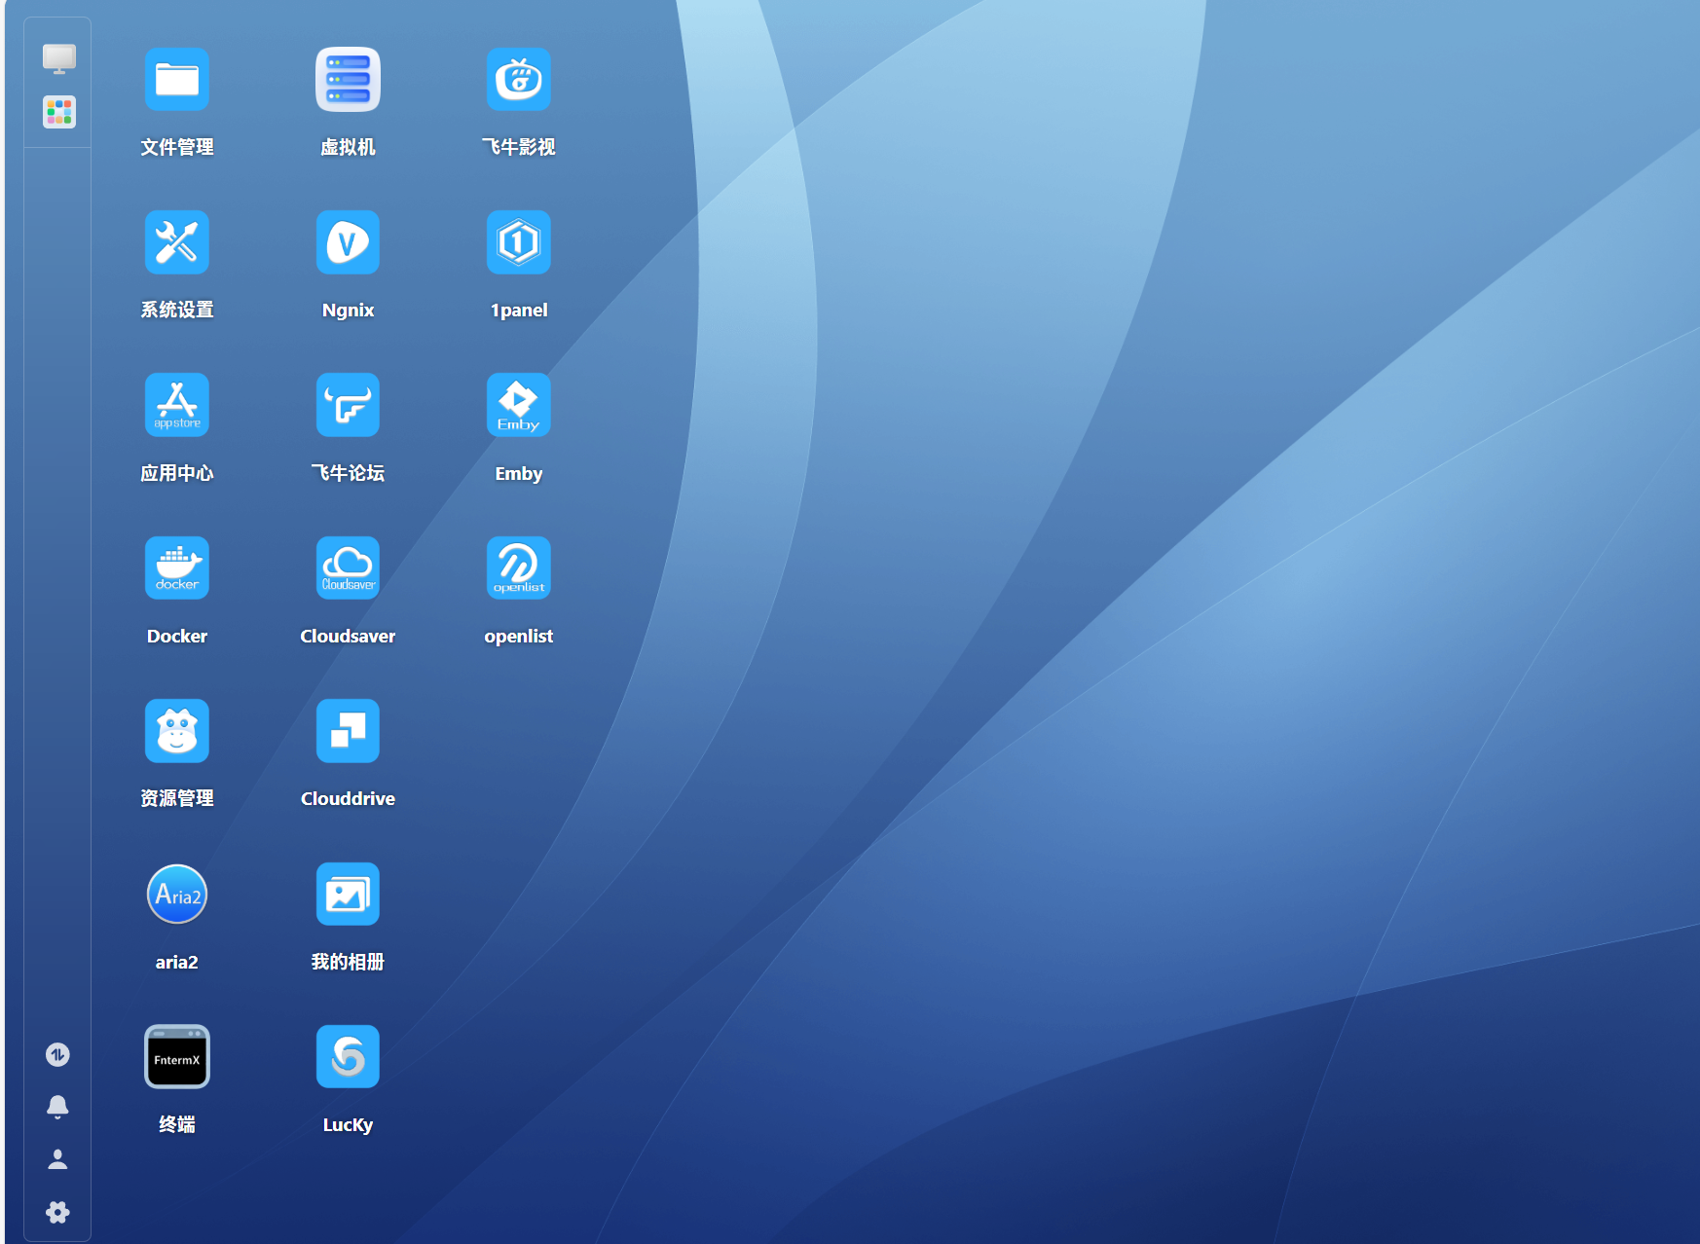Open 系统设置 system settings
Viewport: 1700px width, 1244px height.
click(176, 242)
